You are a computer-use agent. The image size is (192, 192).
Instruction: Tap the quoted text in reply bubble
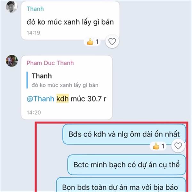coord(65,85)
